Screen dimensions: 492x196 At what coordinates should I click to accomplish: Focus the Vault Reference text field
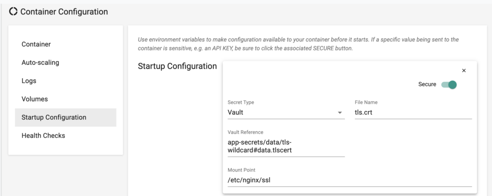pos(286,146)
